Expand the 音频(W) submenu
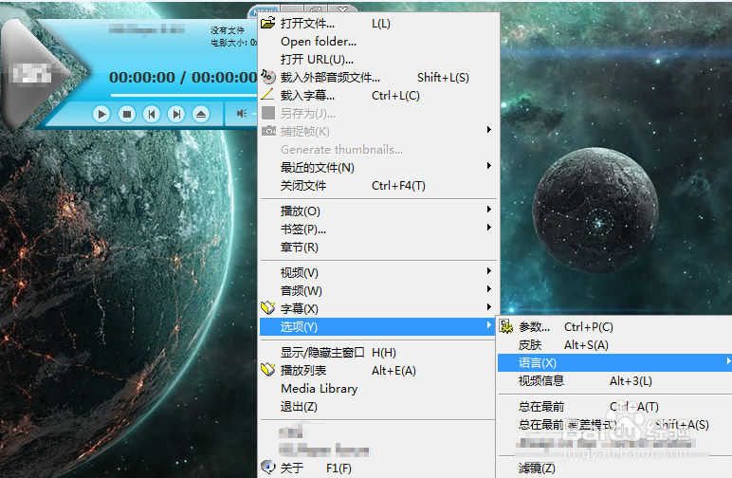Screen dimensions: 732x478 [x=378, y=291]
